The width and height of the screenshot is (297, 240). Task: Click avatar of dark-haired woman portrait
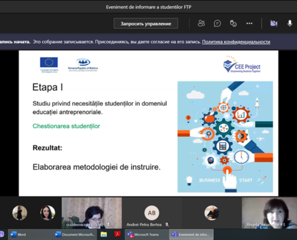47,213
